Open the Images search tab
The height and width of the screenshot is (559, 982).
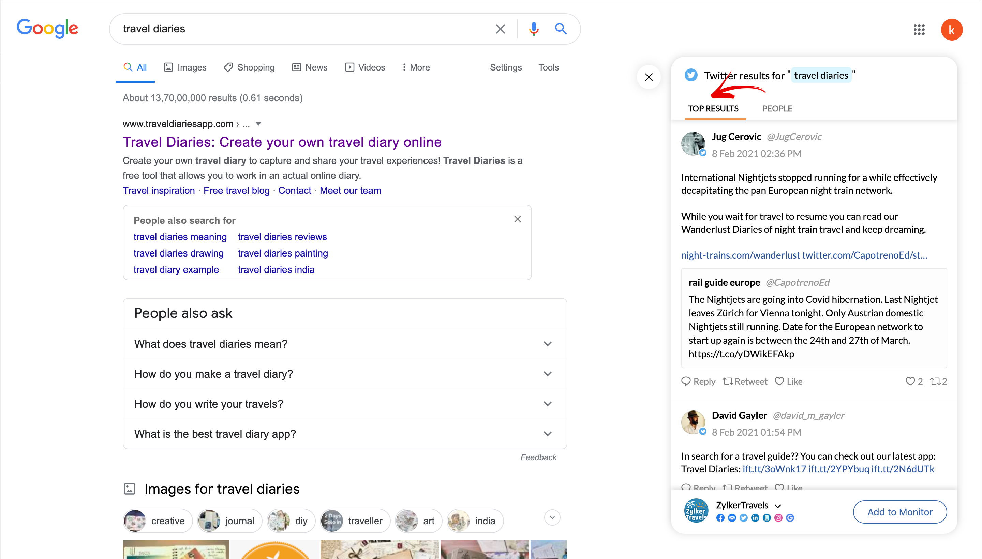pos(185,67)
